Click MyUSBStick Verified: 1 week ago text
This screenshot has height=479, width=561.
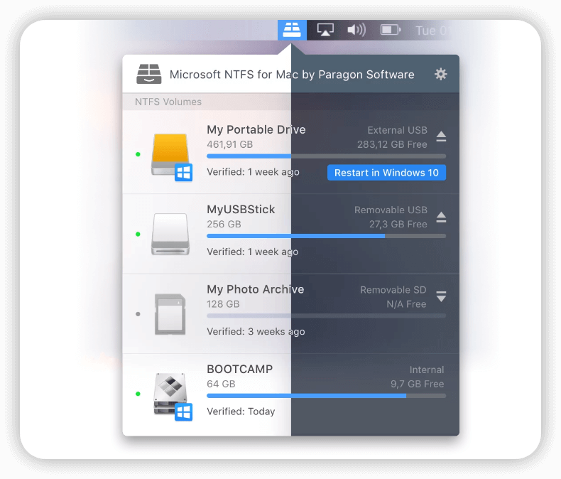(x=253, y=252)
